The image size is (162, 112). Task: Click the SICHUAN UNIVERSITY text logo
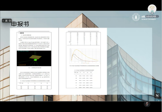tap(149, 19)
